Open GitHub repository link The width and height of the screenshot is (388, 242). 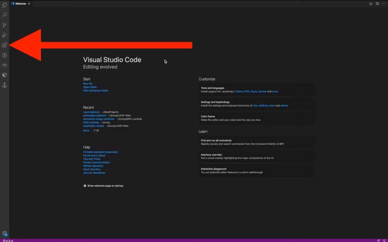pyautogui.click(x=93, y=166)
